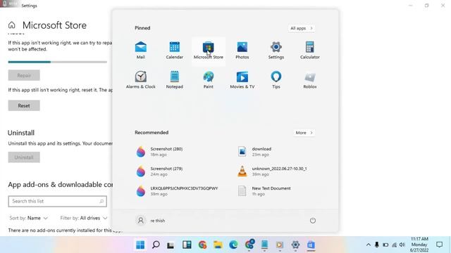Switch to Settings gear on taskbar
This screenshot has width=451, height=253.
(295, 245)
